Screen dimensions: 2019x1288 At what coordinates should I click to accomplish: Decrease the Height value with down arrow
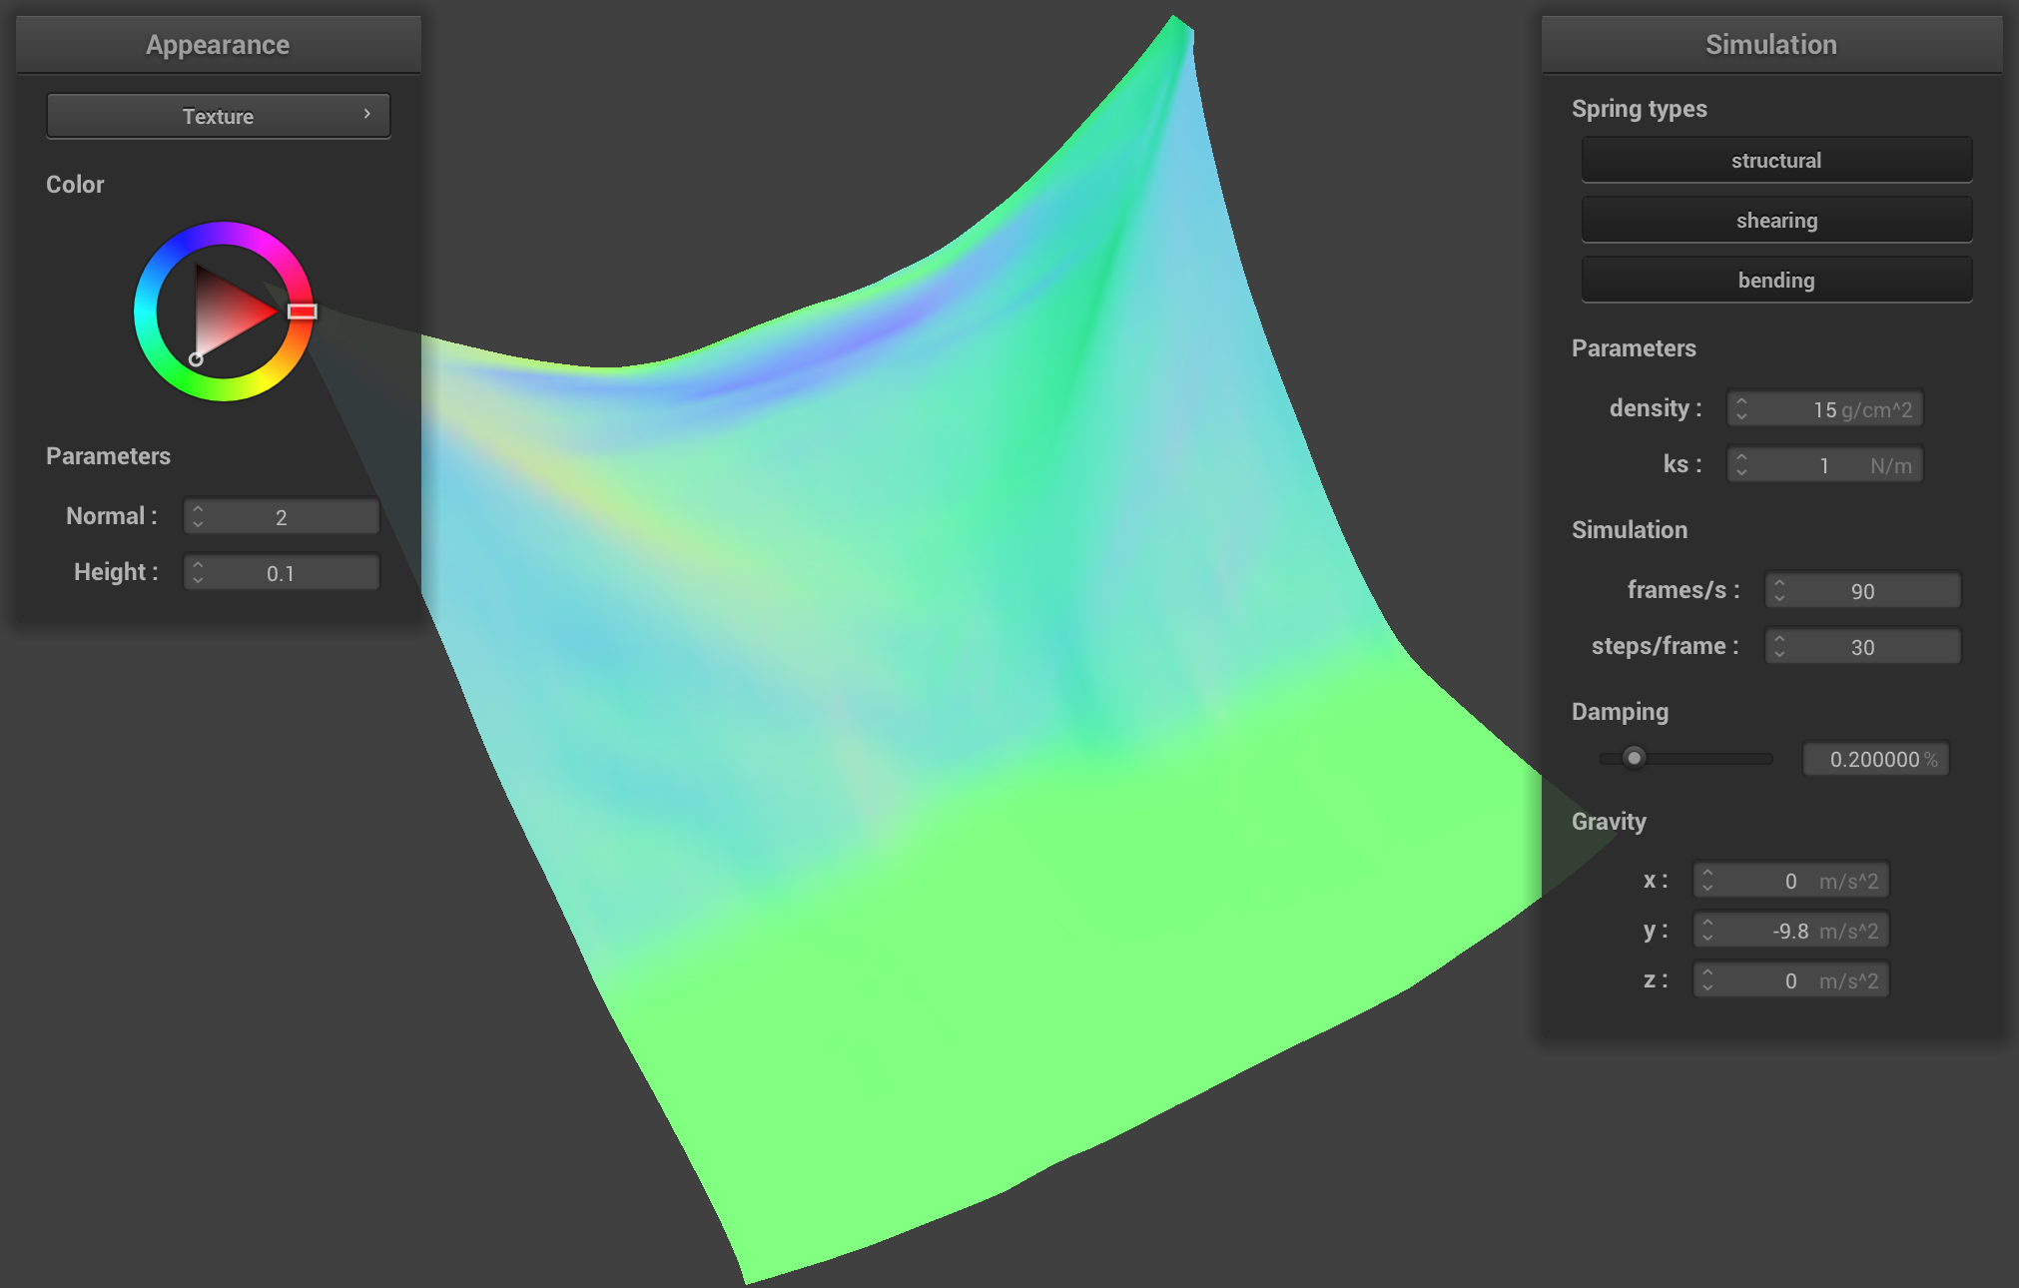[x=198, y=580]
